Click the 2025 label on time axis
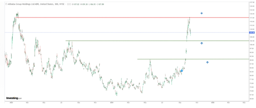This screenshot has height=108, width=256. coord(212,103)
